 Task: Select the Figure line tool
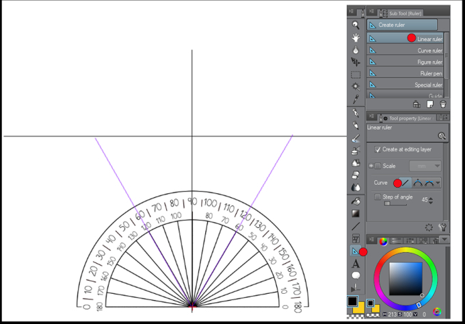(x=356, y=226)
